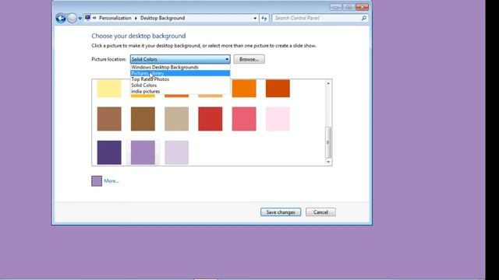This screenshot has height=280, width=499.
Task: Maximize the Desktop Background window
Action: click(x=349, y=7)
